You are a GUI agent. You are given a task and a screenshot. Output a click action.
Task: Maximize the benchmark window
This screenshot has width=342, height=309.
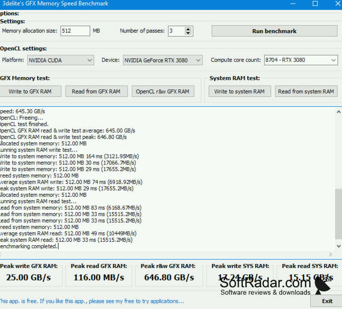click(x=315, y=3)
